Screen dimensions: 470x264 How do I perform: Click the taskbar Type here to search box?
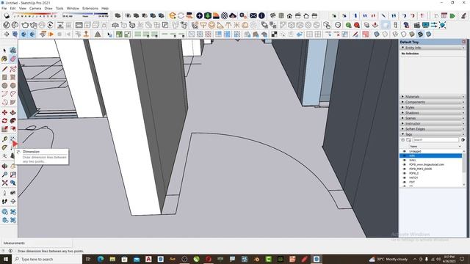pos(47,259)
